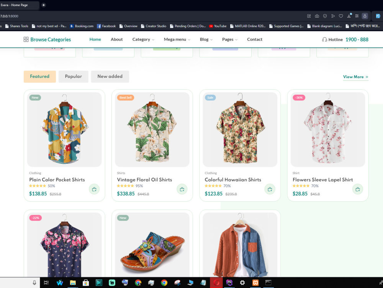Open File Explorer from the taskbar
The height and width of the screenshot is (288, 383).
pos(73,283)
